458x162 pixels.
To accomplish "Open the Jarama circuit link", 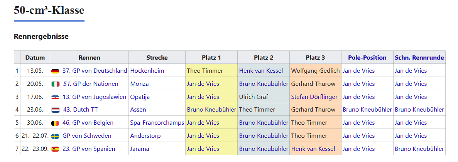I will [140, 149].
